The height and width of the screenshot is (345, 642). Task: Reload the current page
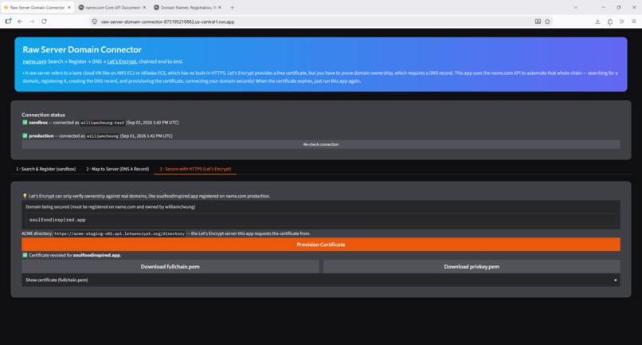click(45, 22)
